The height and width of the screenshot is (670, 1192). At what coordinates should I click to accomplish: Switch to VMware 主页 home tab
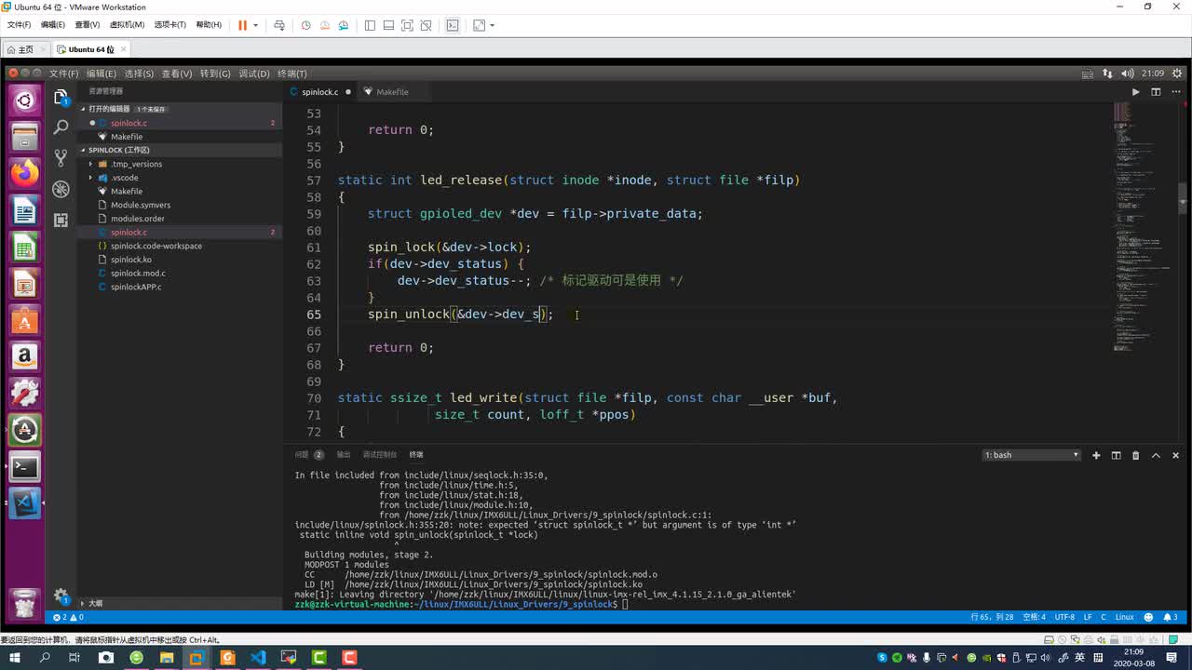coord(25,49)
